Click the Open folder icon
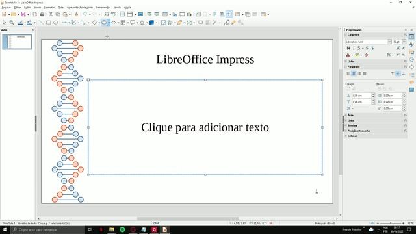This screenshot has height=234, width=416. (x=14, y=14)
